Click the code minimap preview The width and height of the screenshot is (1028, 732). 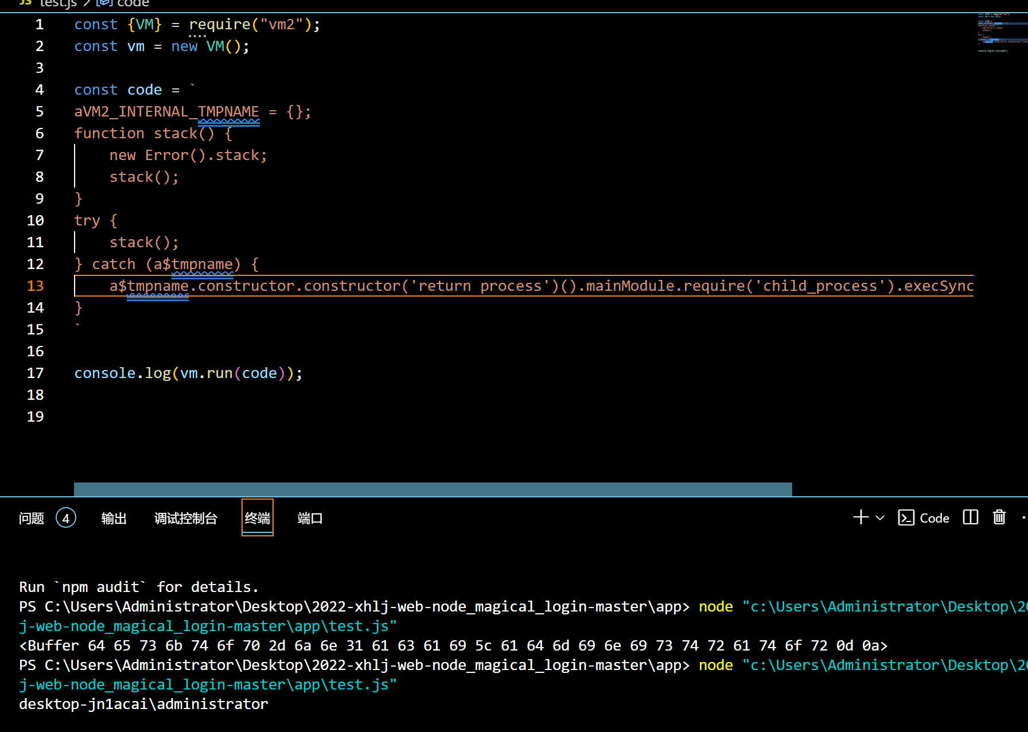(1002, 33)
